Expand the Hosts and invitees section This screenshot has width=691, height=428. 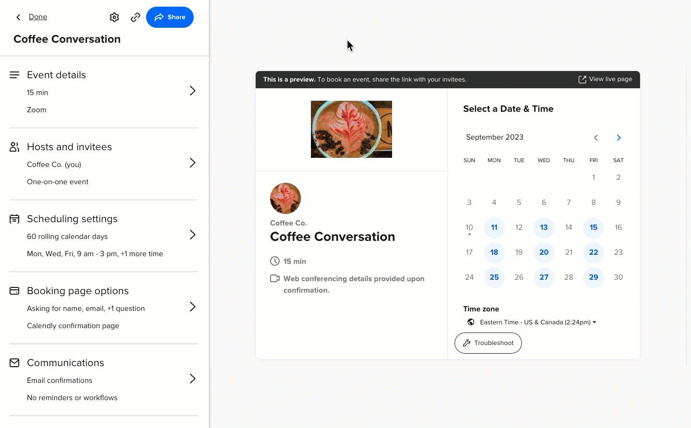point(192,163)
